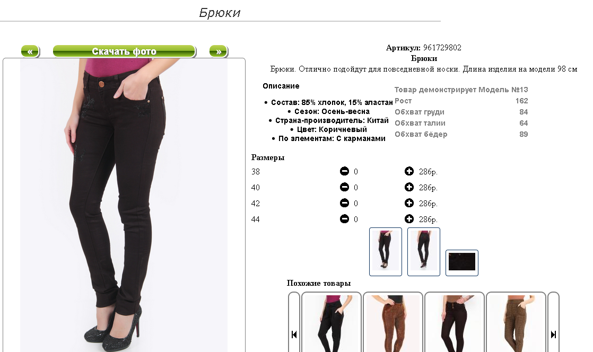Select the first front-view thumbnail

click(x=386, y=252)
